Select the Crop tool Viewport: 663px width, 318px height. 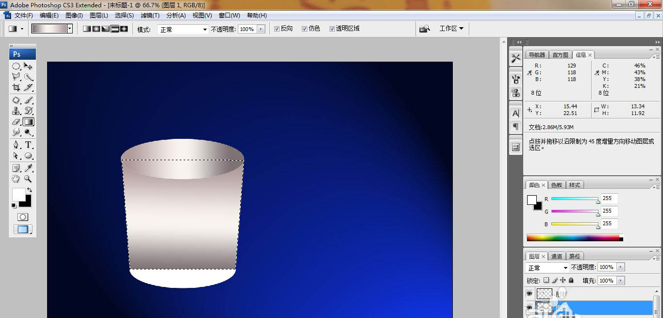pos(16,87)
